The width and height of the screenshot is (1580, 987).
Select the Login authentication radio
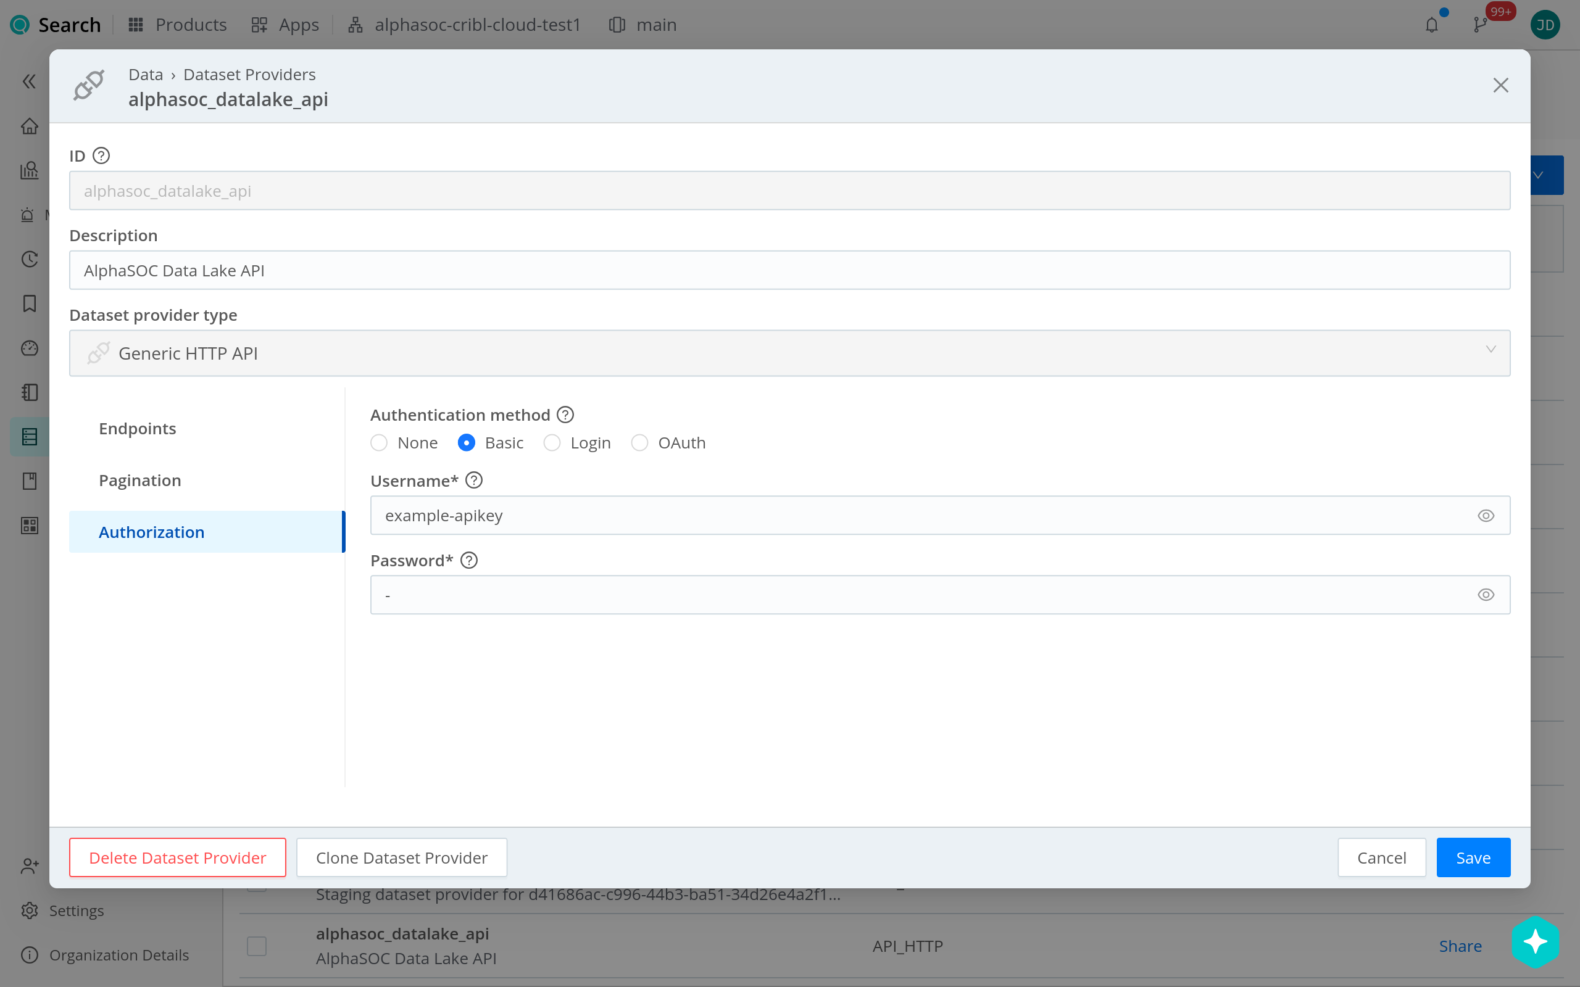coord(552,442)
